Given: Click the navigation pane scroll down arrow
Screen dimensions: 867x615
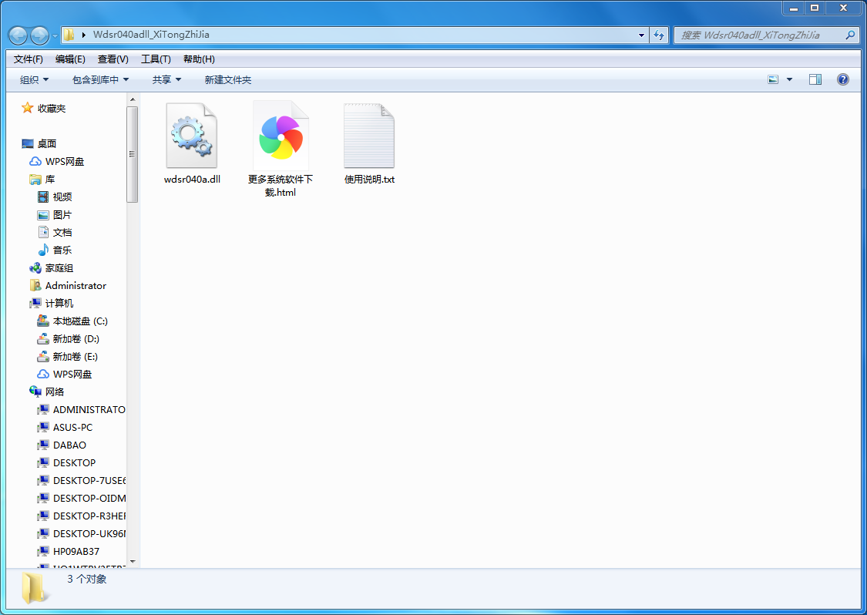Looking at the screenshot, I should coord(132,562).
